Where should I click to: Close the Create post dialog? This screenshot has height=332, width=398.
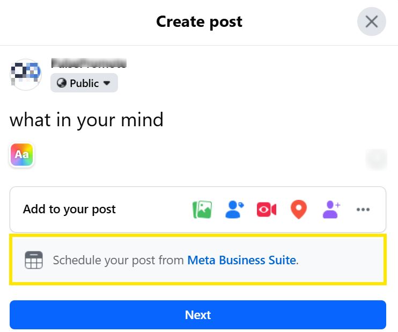[371, 21]
